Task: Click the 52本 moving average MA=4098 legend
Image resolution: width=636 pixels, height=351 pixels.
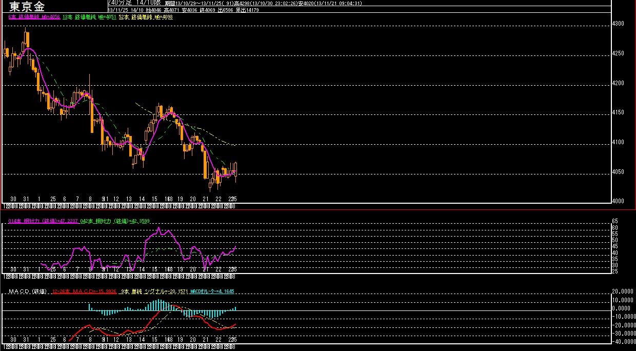Action: pos(145,17)
